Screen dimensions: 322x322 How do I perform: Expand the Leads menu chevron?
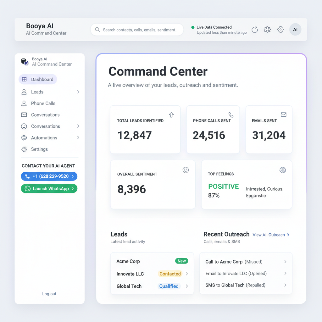click(x=78, y=92)
